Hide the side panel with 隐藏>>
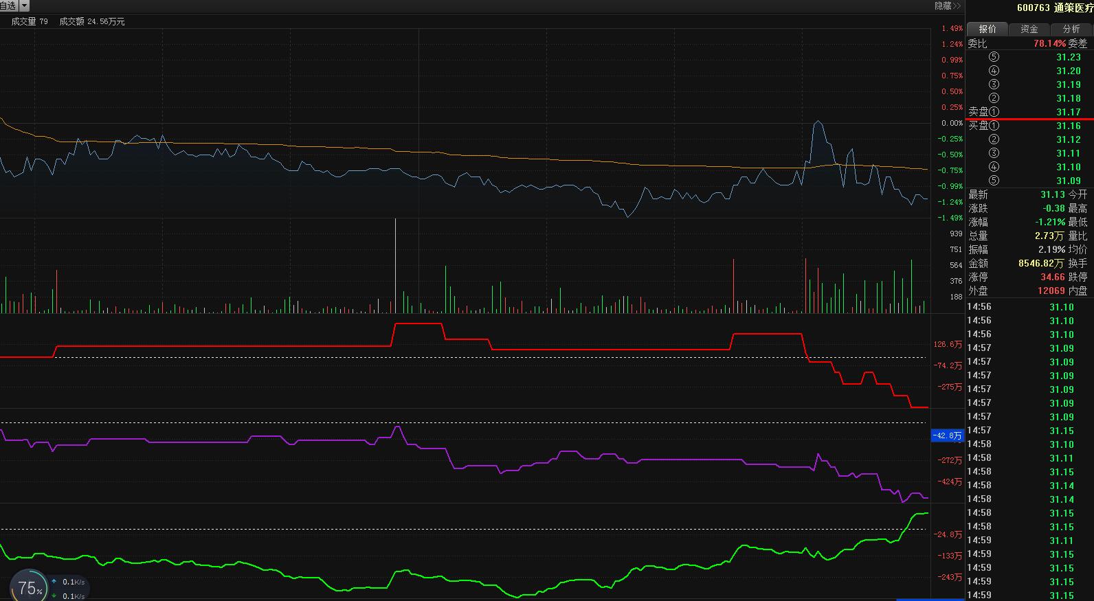1094x601 pixels. (x=947, y=5)
